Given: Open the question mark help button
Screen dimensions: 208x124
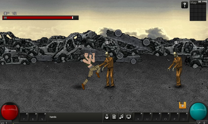Looking at the screenshot, I should [x=184, y=5].
